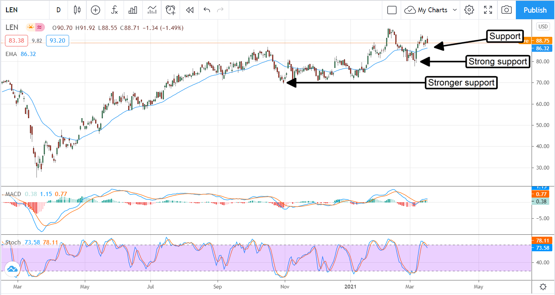The height and width of the screenshot is (295, 555).
Task: Undo the last chart action
Action: click(x=207, y=10)
